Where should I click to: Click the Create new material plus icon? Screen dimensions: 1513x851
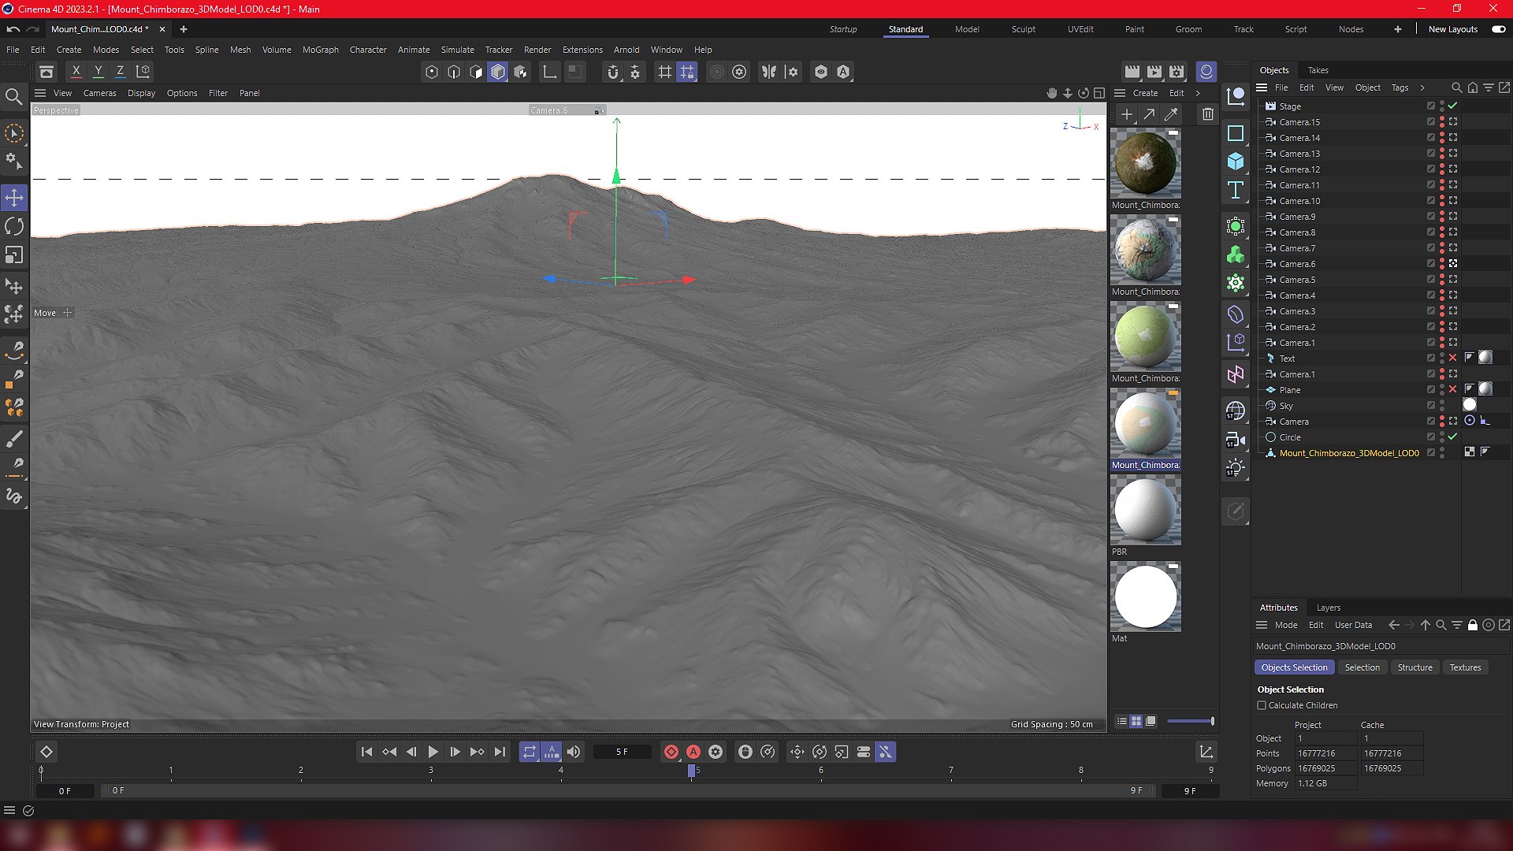(1127, 114)
